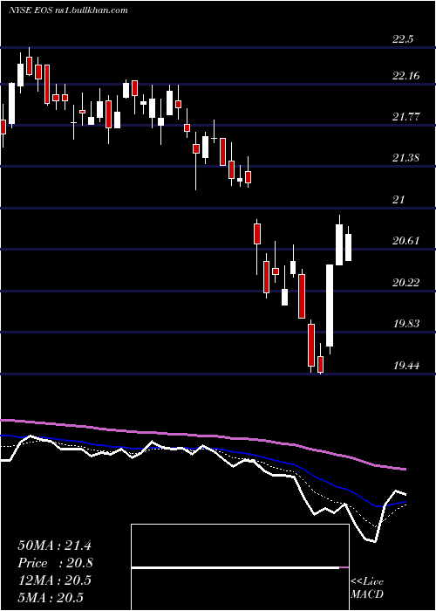Image resolution: width=436 pixels, height=611 pixels.
Task: Click the MACD histogram box
Action: pos(240,567)
